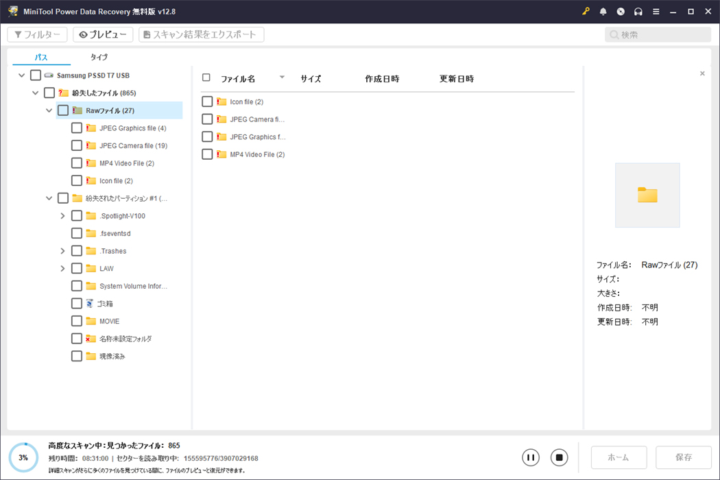
Task: Select the パス tab
Action: pyautogui.click(x=40, y=57)
